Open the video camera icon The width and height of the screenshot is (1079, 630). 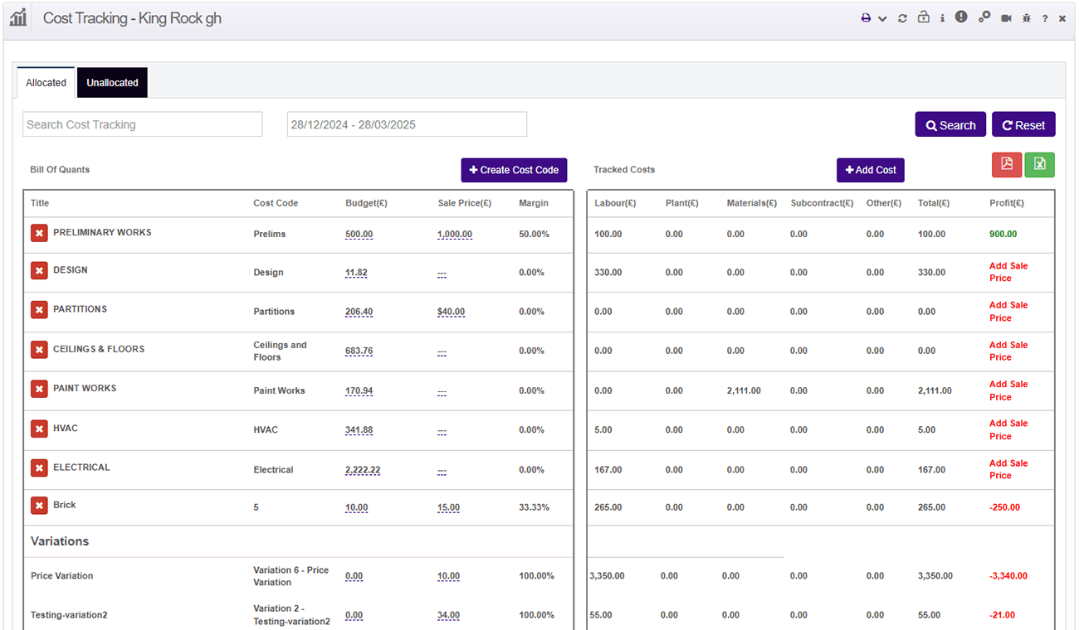(1006, 18)
